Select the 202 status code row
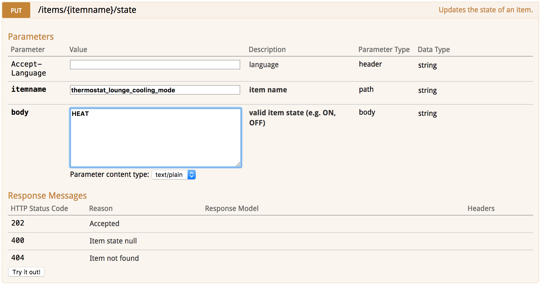 [18, 223]
